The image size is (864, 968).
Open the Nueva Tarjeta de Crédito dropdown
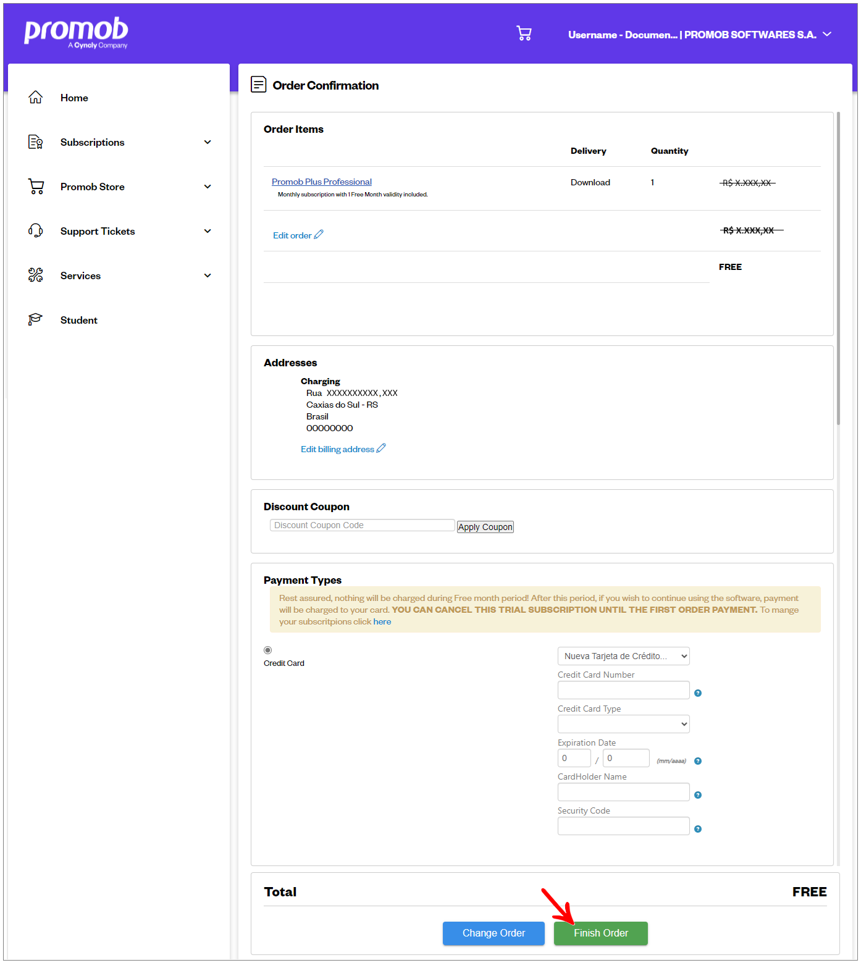tap(623, 656)
